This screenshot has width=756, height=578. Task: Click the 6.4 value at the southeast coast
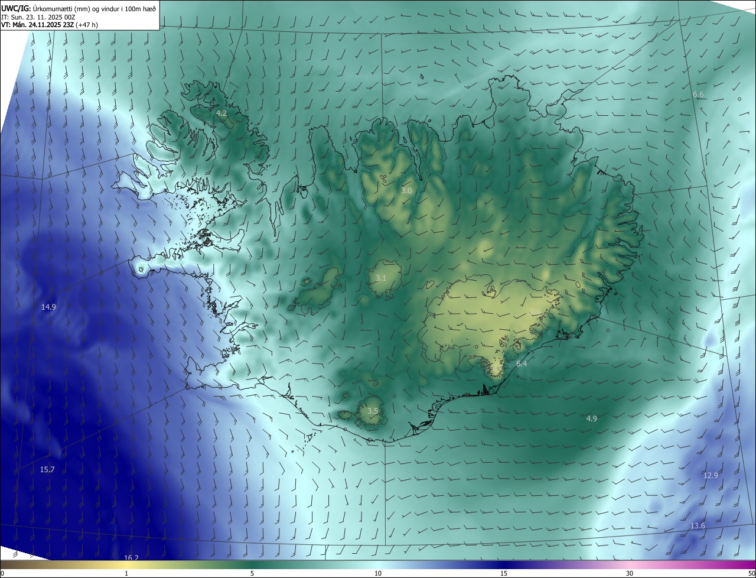(522, 364)
